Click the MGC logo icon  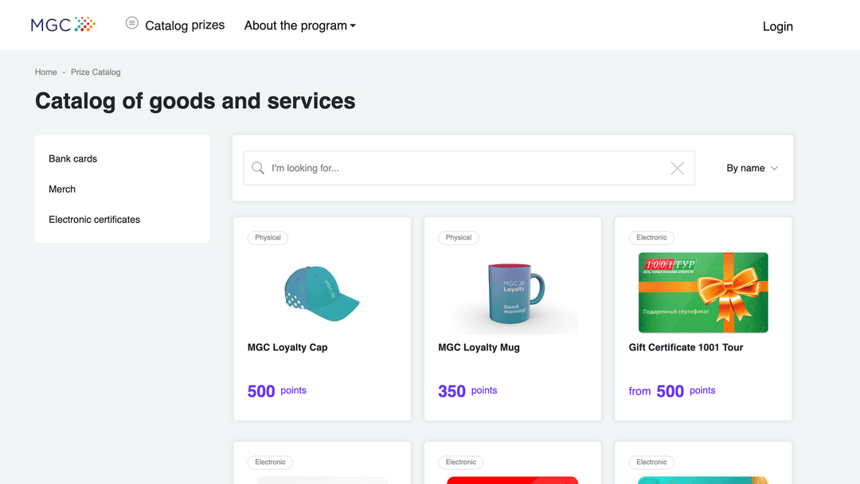click(x=63, y=25)
